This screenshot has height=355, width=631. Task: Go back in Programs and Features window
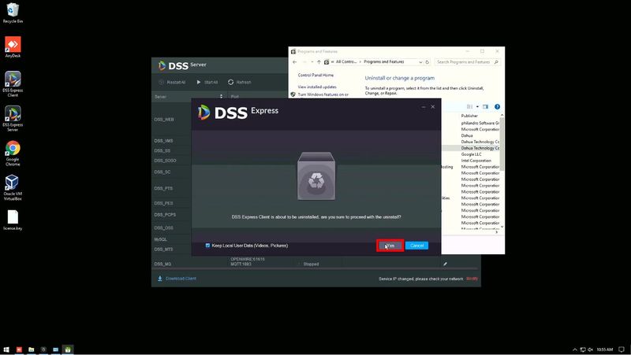coord(294,62)
